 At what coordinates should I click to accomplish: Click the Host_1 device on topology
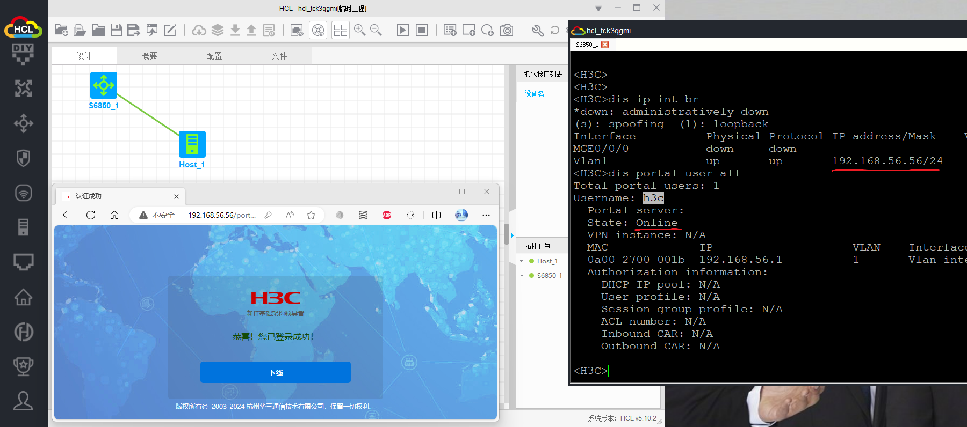click(x=192, y=144)
